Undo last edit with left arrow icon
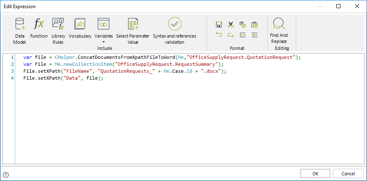The width and height of the screenshot is (367, 181). click(x=219, y=35)
